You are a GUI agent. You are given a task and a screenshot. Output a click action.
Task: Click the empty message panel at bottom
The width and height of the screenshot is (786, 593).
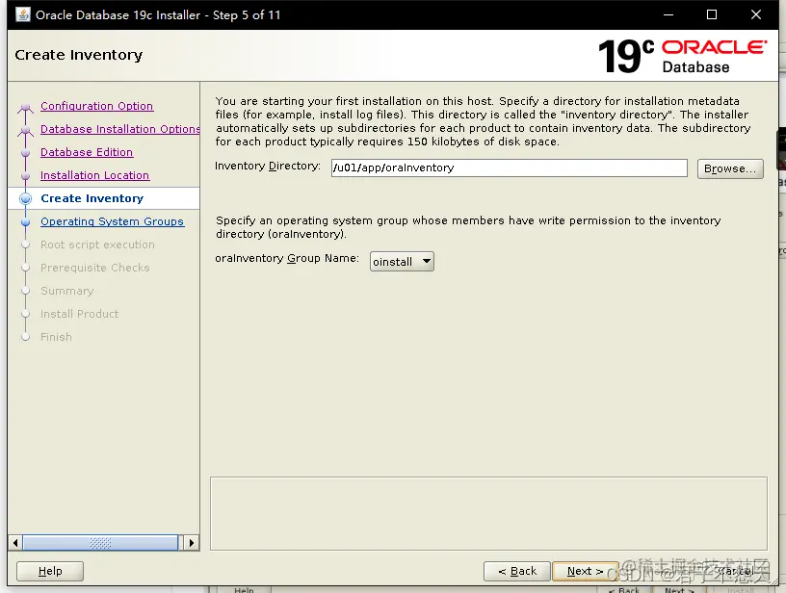(x=488, y=513)
